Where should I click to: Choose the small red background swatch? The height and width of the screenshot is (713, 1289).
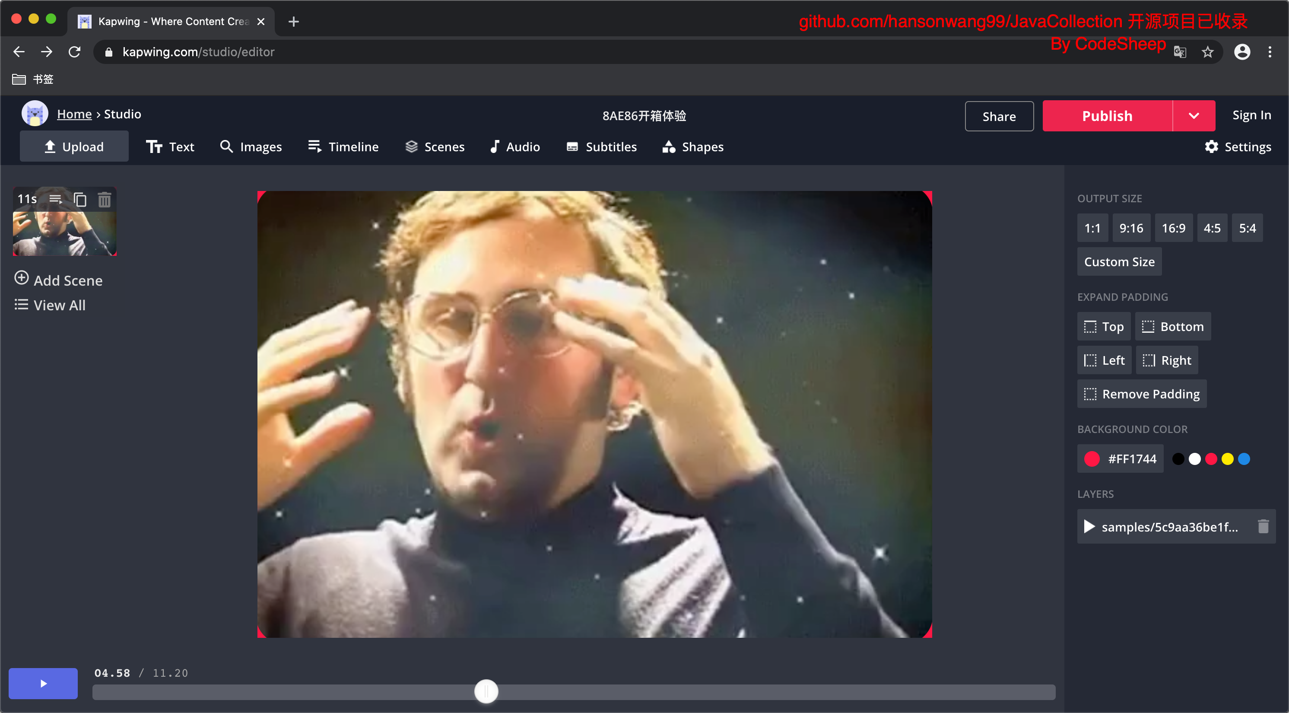point(1211,458)
